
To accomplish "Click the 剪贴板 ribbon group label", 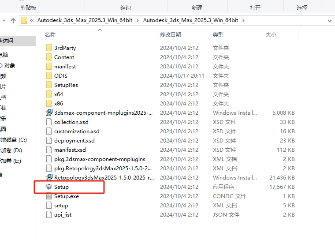I will 28,8.
